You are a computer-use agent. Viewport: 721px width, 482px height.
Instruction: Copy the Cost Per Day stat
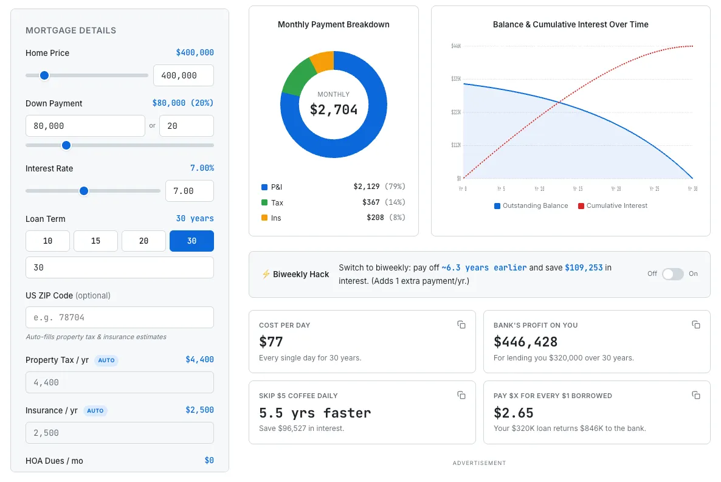click(461, 325)
